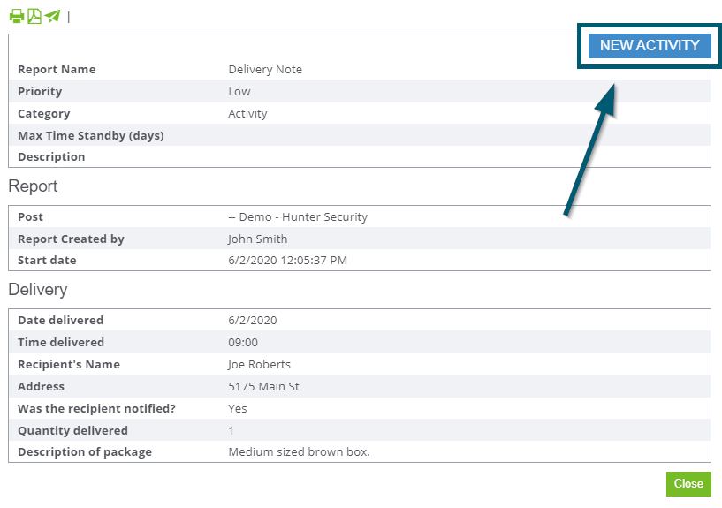
Task: Click the 'Description' label in first table
Action: point(51,157)
